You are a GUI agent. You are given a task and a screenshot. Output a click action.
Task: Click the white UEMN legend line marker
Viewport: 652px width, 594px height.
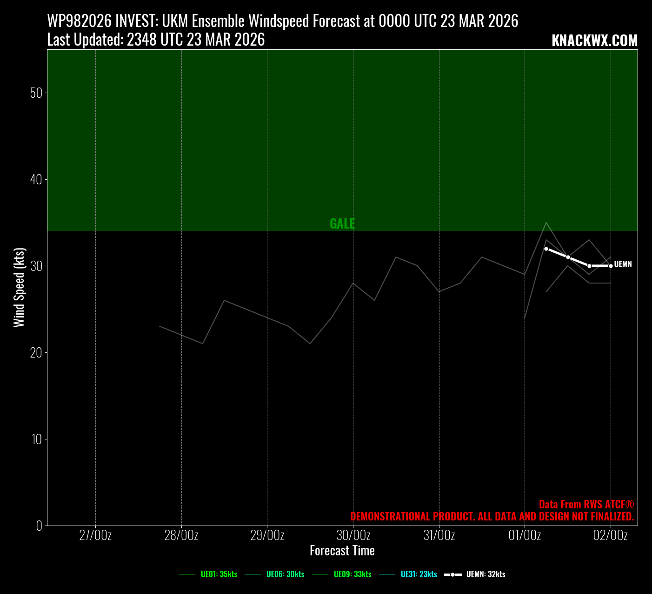(x=452, y=574)
